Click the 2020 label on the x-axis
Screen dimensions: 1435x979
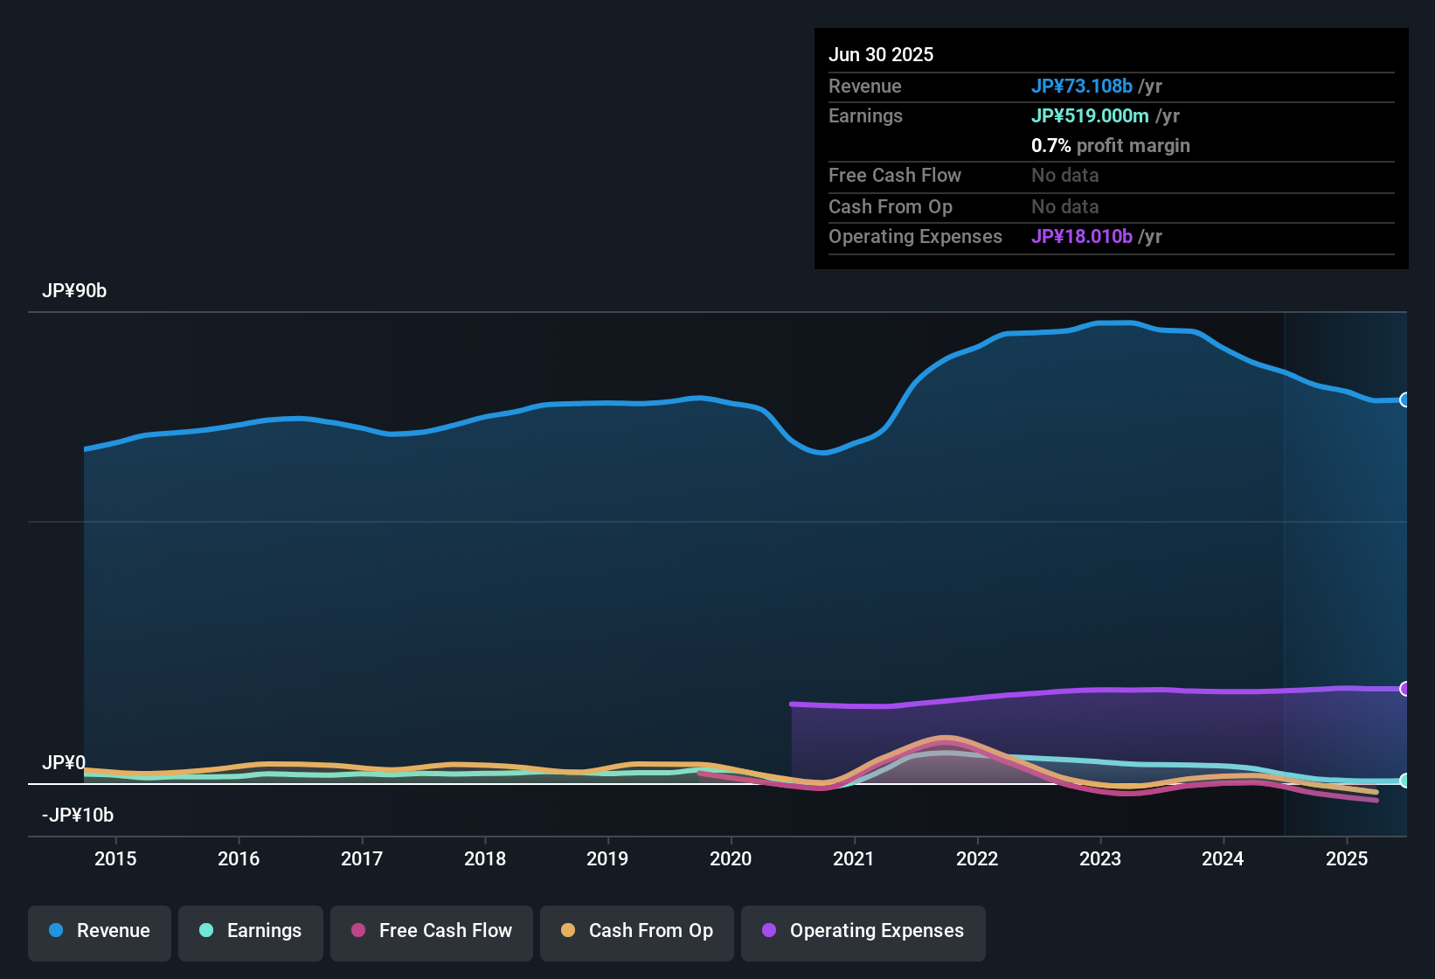731,858
